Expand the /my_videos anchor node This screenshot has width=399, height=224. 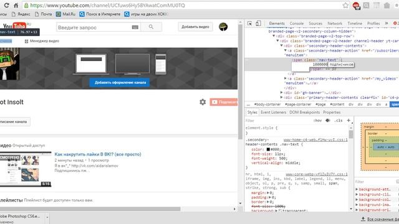(286, 78)
